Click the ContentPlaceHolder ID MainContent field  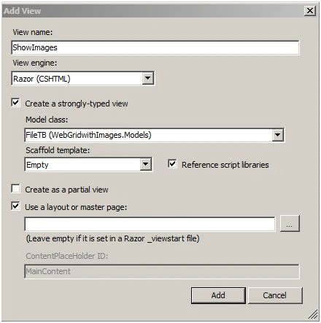(x=162, y=271)
